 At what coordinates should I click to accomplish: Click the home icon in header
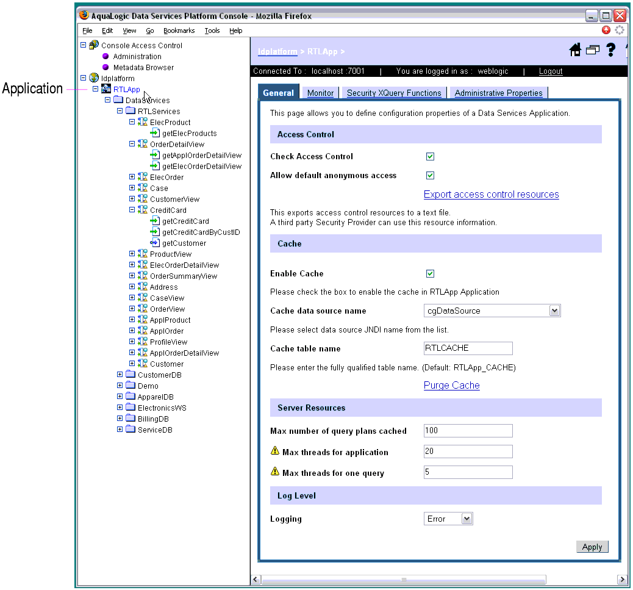(575, 50)
